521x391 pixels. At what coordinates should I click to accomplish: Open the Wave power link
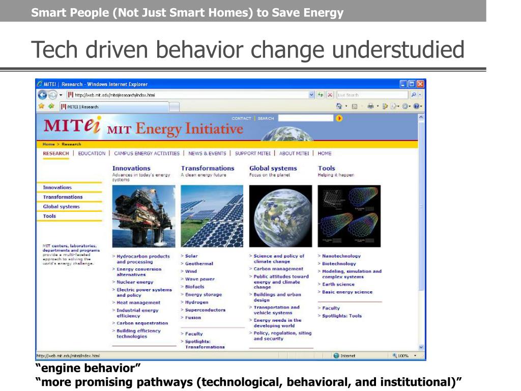tap(199, 280)
